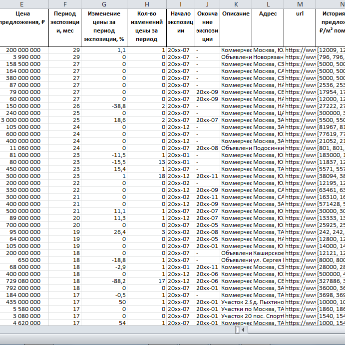Screen dimensions: 345x345
Task: Click the address cell 'Новорязан'
Action: point(268,57)
